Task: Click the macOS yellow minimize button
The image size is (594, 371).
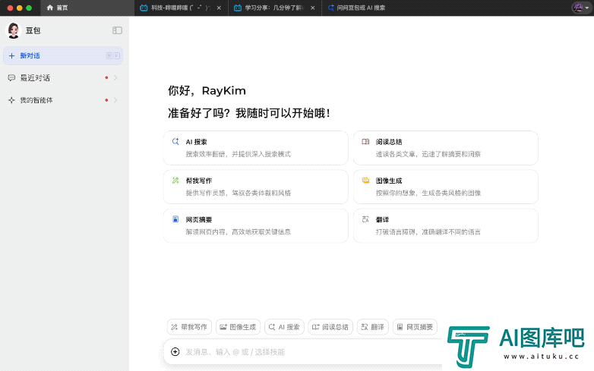Action: coord(19,8)
